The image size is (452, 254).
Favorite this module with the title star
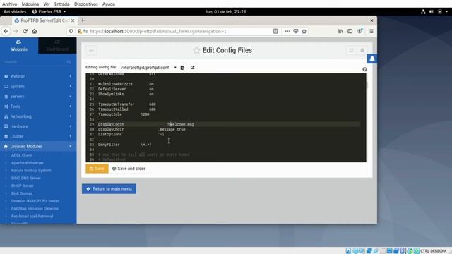tap(196, 50)
